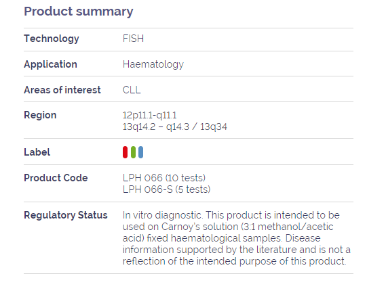Click the Label row heading

coord(37,152)
